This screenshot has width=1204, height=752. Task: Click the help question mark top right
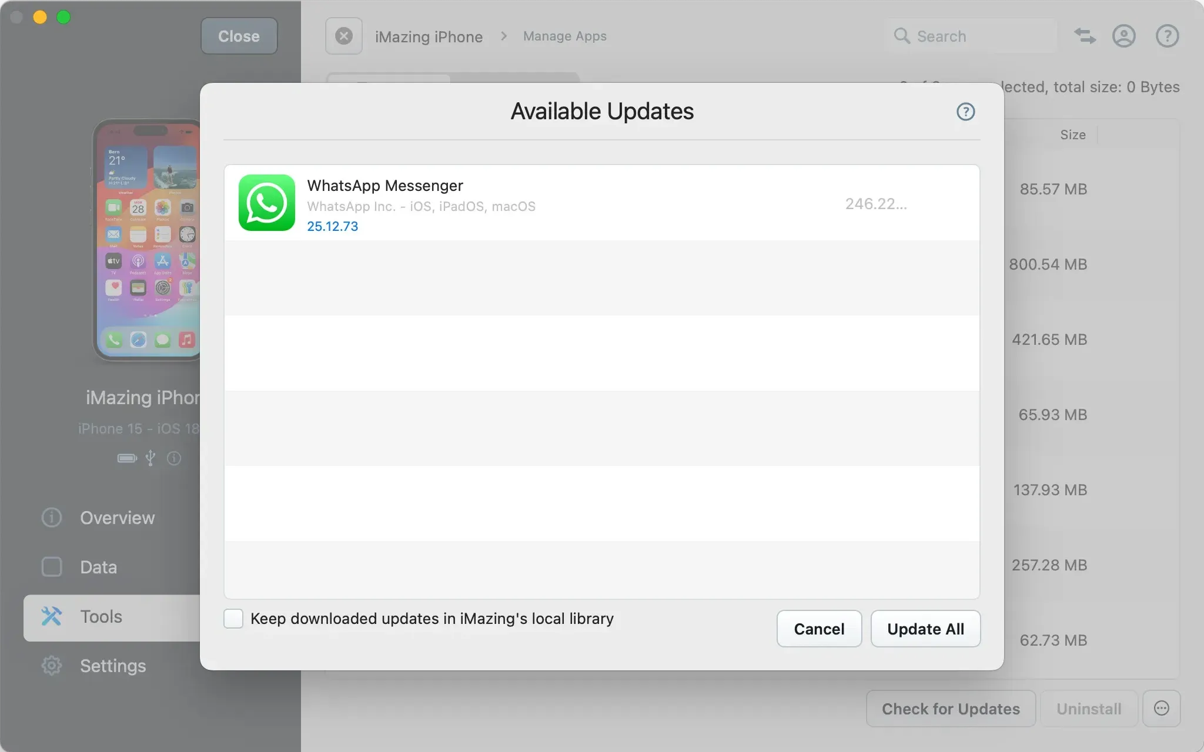[x=1166, y=36]
